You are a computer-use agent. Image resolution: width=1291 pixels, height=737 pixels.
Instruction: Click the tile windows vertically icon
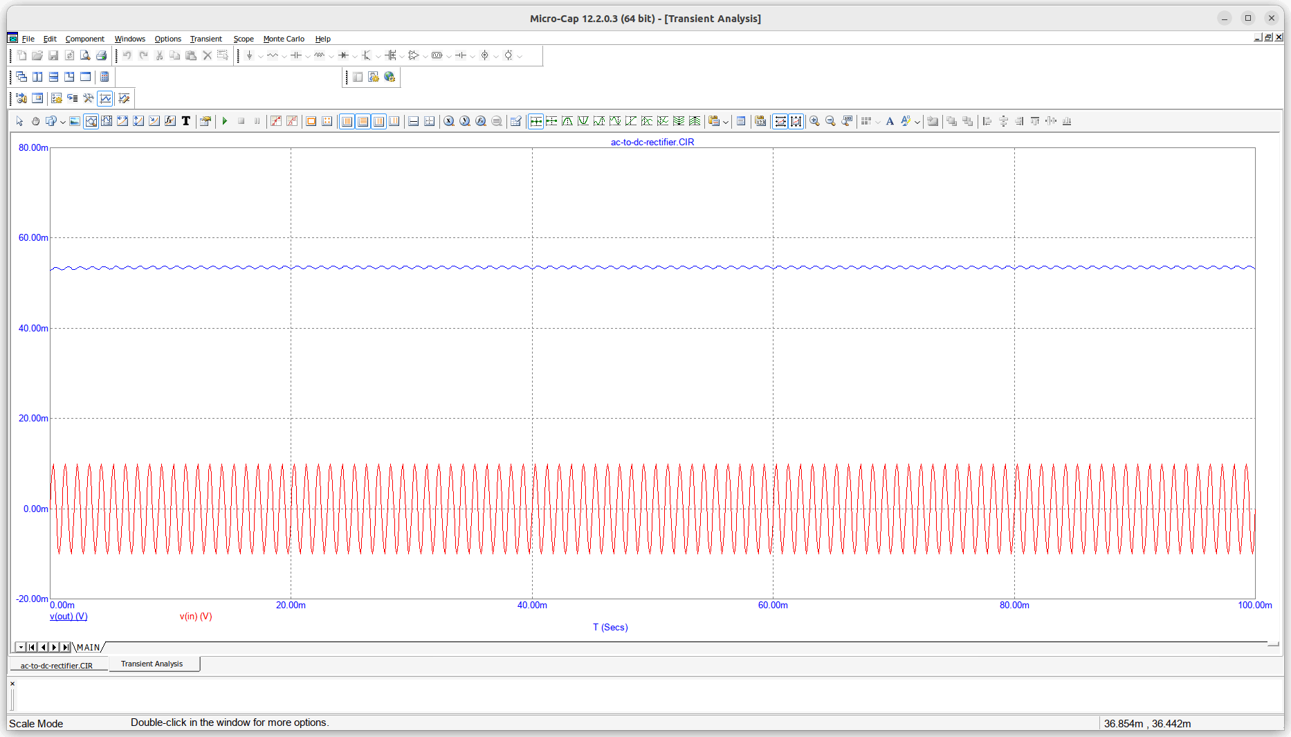point(37,77)
